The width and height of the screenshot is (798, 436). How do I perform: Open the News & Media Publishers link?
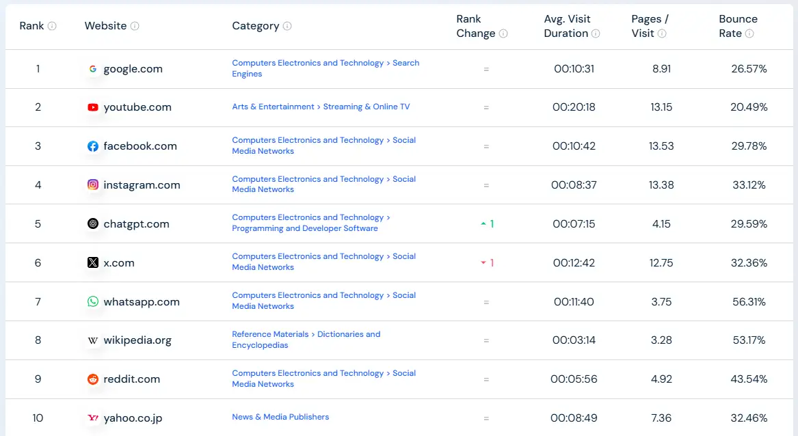click(280, 417)
